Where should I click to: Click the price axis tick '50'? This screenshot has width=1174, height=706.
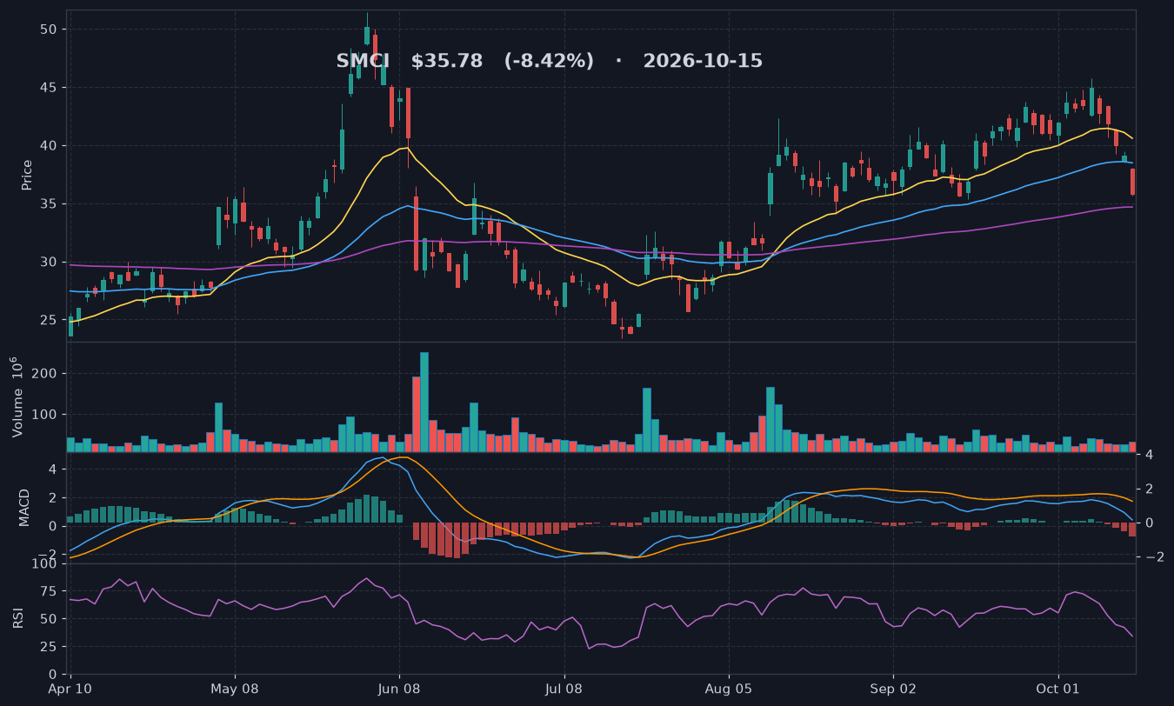(x=48, y=30)
